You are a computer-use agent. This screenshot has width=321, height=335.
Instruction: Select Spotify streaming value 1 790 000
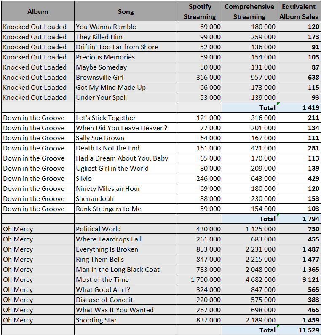point(200,279)
